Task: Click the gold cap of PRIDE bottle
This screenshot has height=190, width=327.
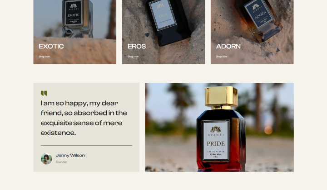Action: coord(221,96)
